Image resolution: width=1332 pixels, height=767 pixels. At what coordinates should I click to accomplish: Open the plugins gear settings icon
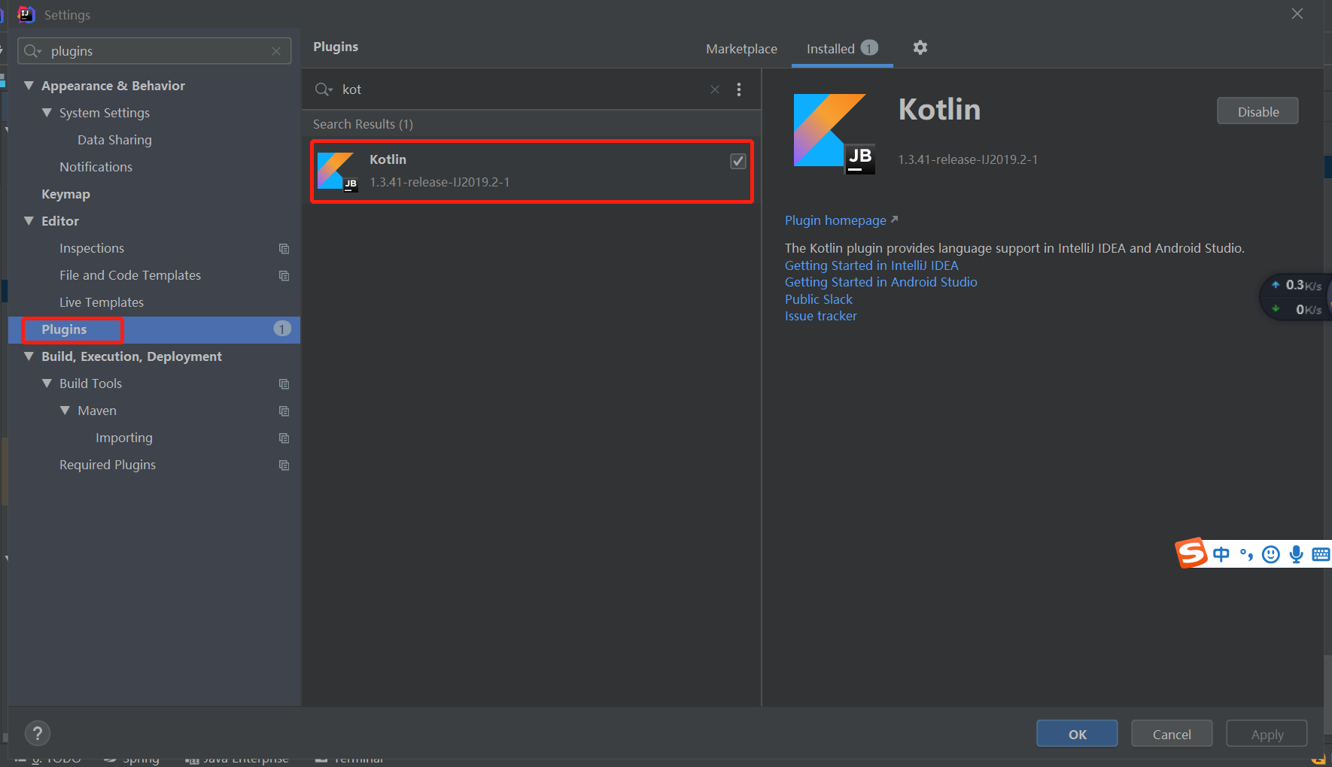coord(920,47)
